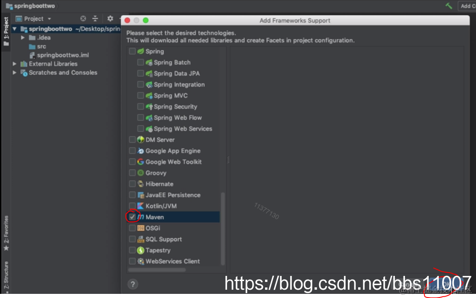Click the Spring Data JPA icon
This screenshot has width=476, height=298.
149,73
